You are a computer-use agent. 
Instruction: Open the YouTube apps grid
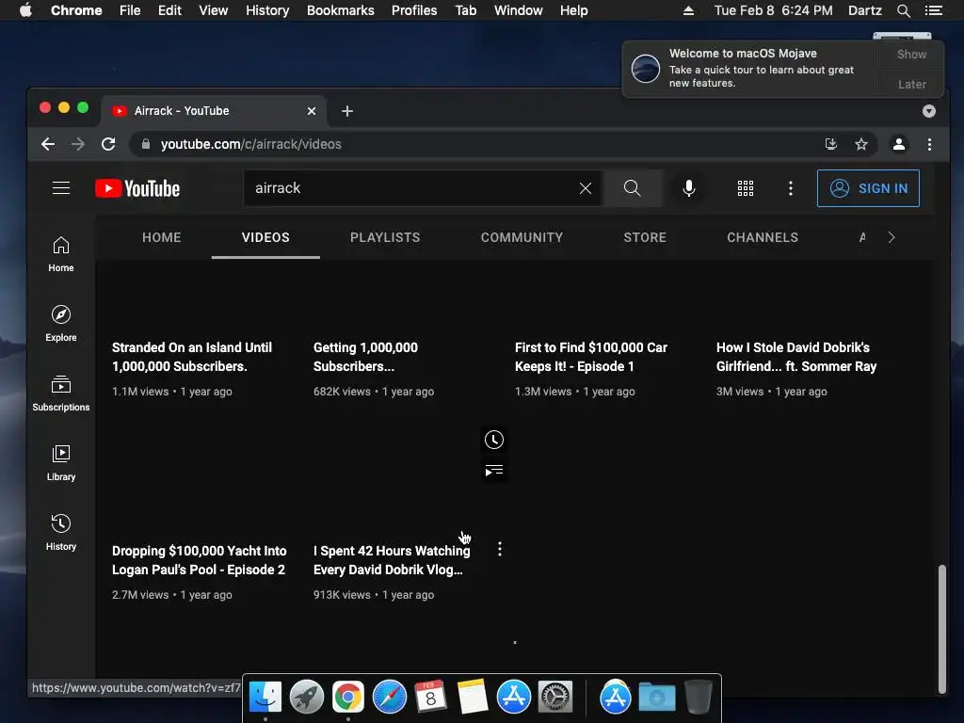point(746,188)
